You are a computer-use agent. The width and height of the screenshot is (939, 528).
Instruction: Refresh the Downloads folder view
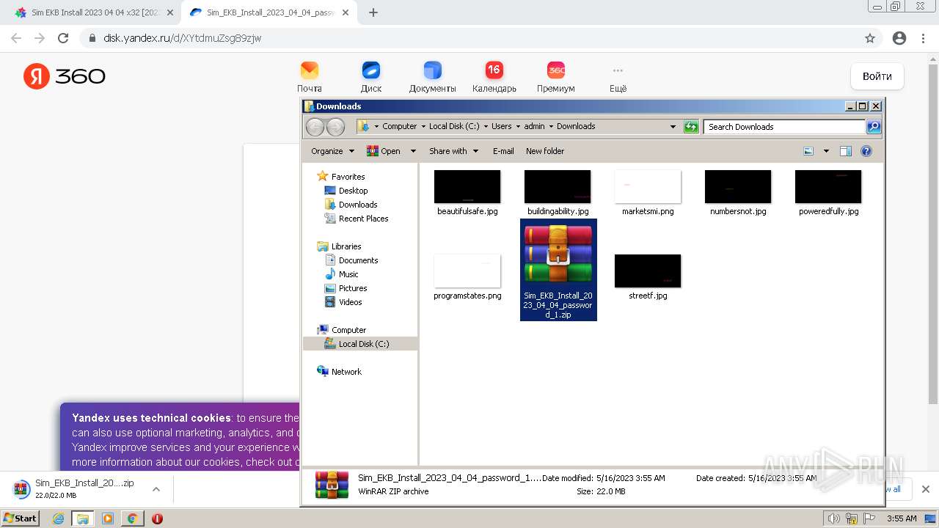point(691,127)
